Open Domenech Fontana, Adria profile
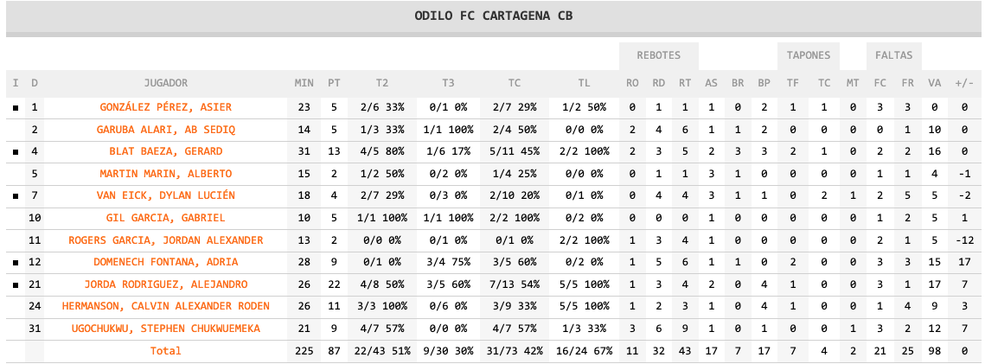Viewport: 985px width, 364px height. (x=166, y=262)
